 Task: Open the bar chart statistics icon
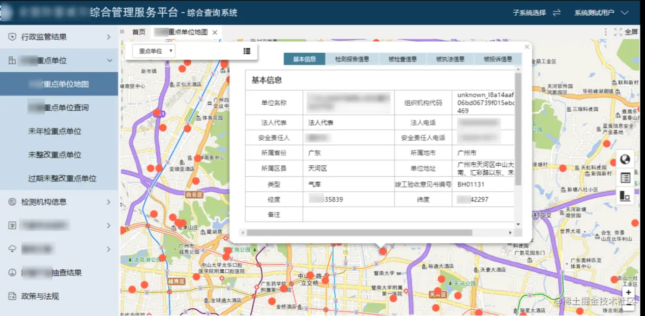625,195
